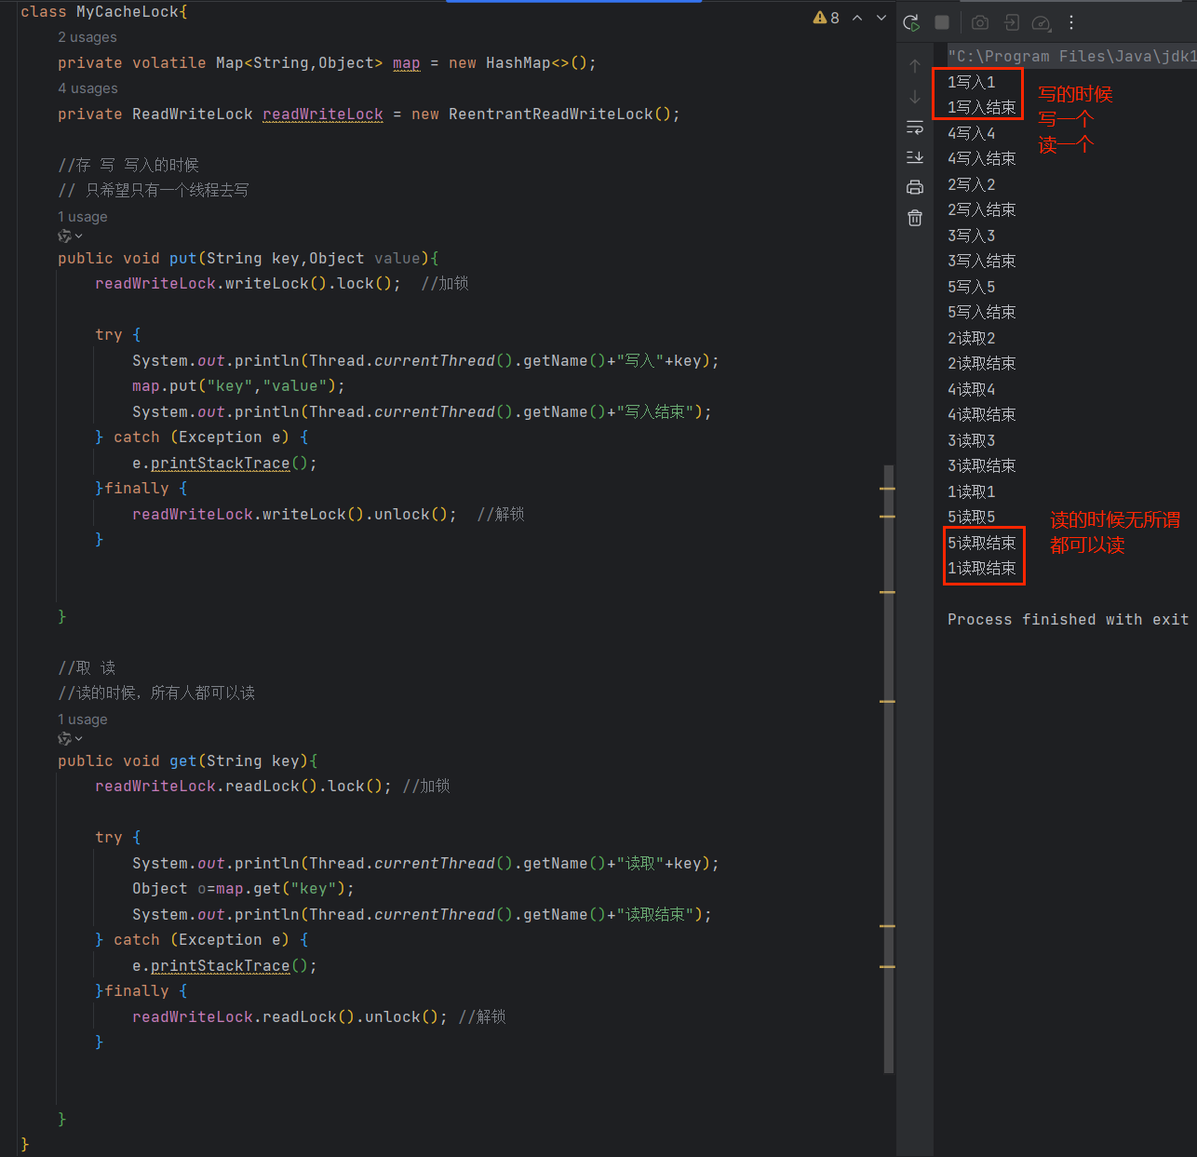Toggle soft-wrap in the console
This screenshot has height=1157, width=1197.
coord(915,128)
